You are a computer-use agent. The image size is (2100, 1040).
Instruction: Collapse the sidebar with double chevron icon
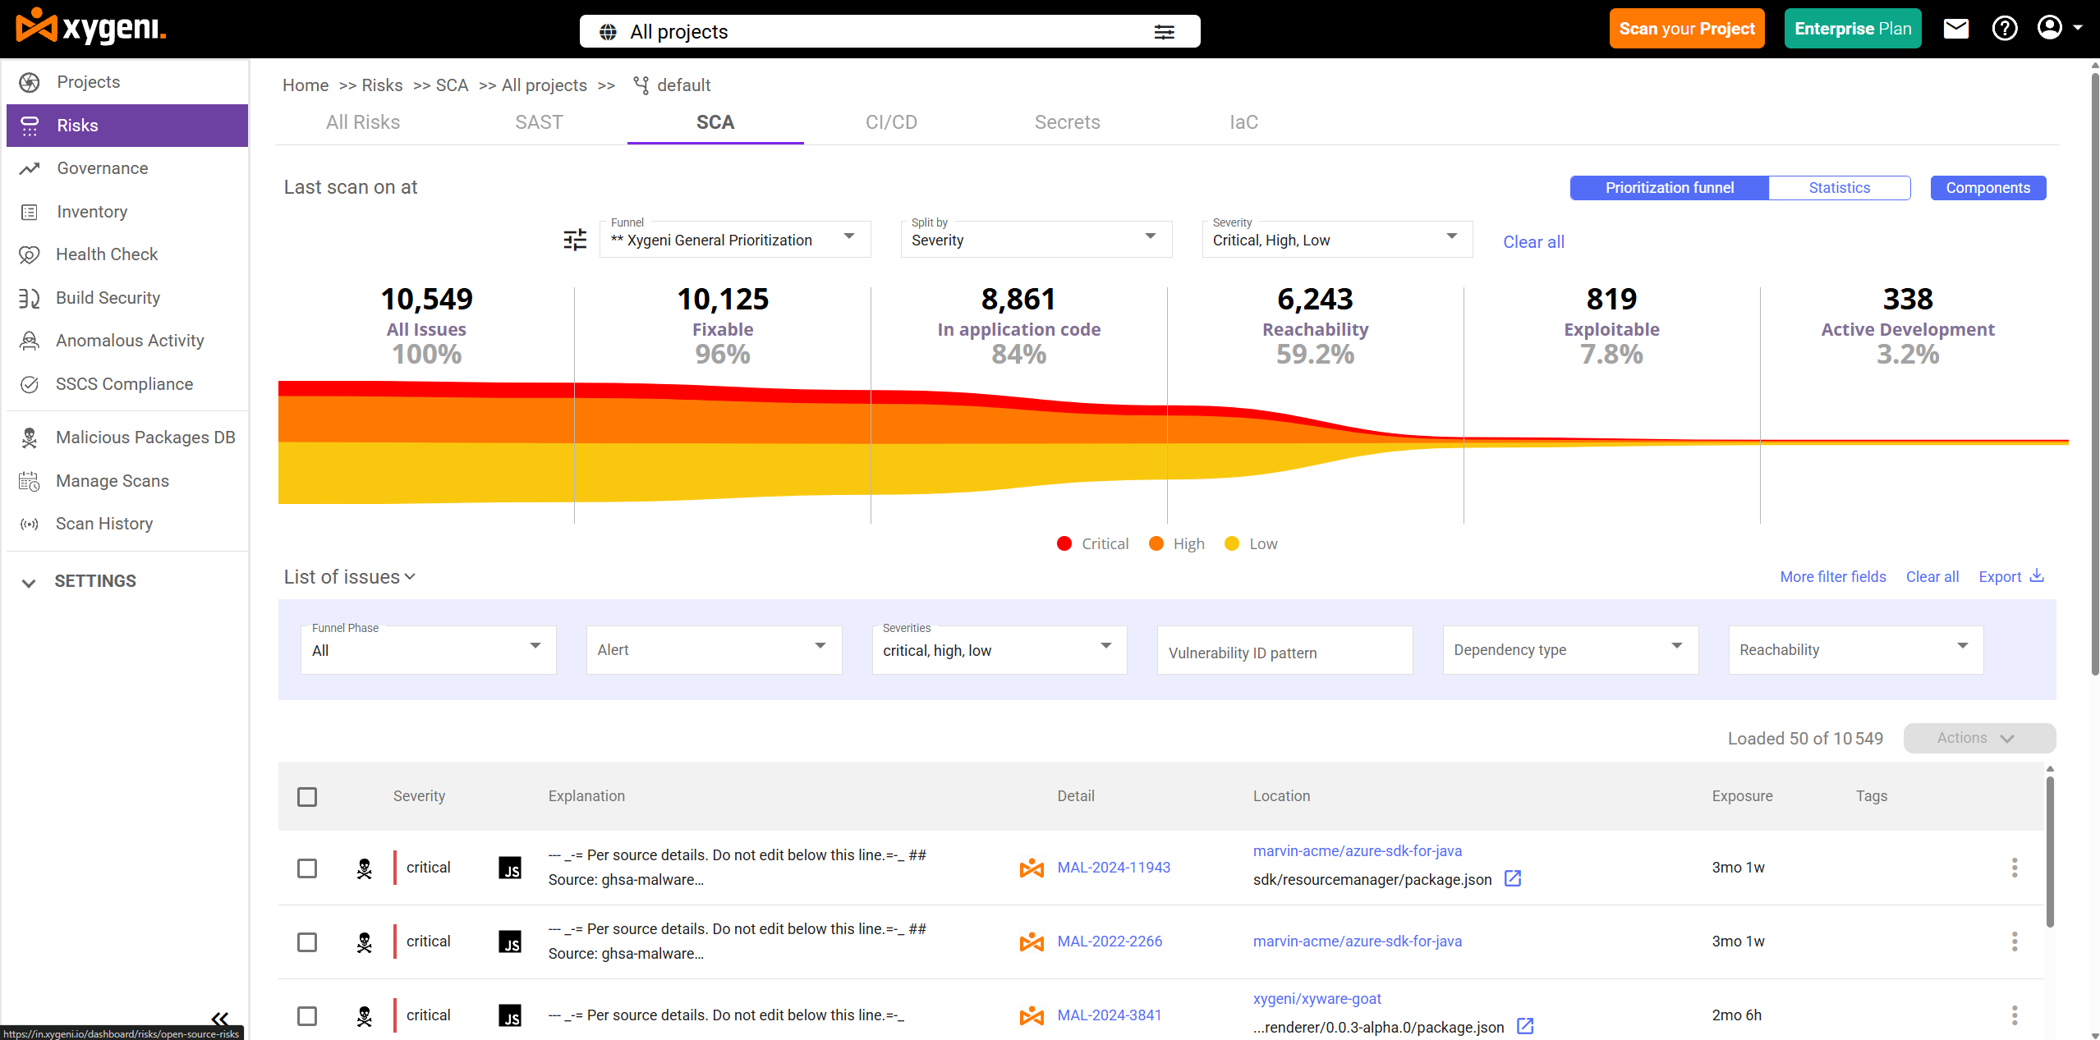point(219,1019)
